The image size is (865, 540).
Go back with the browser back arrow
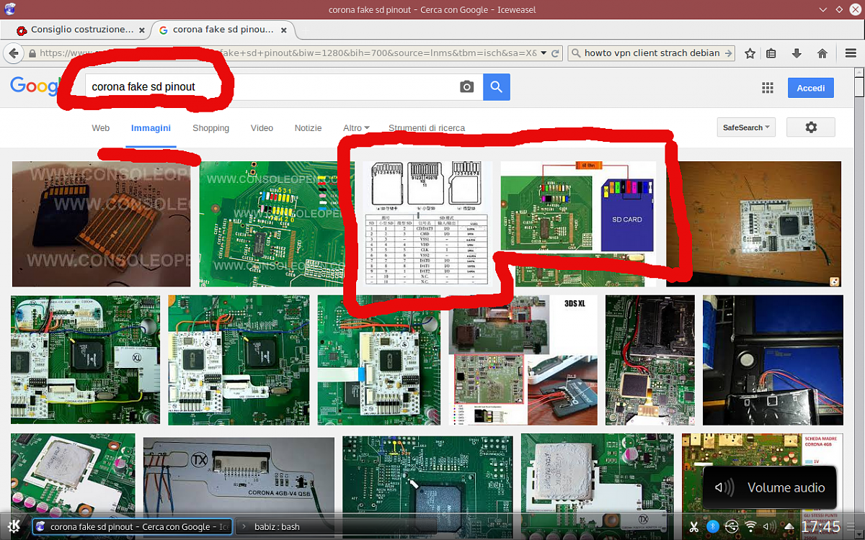(12, 53)
